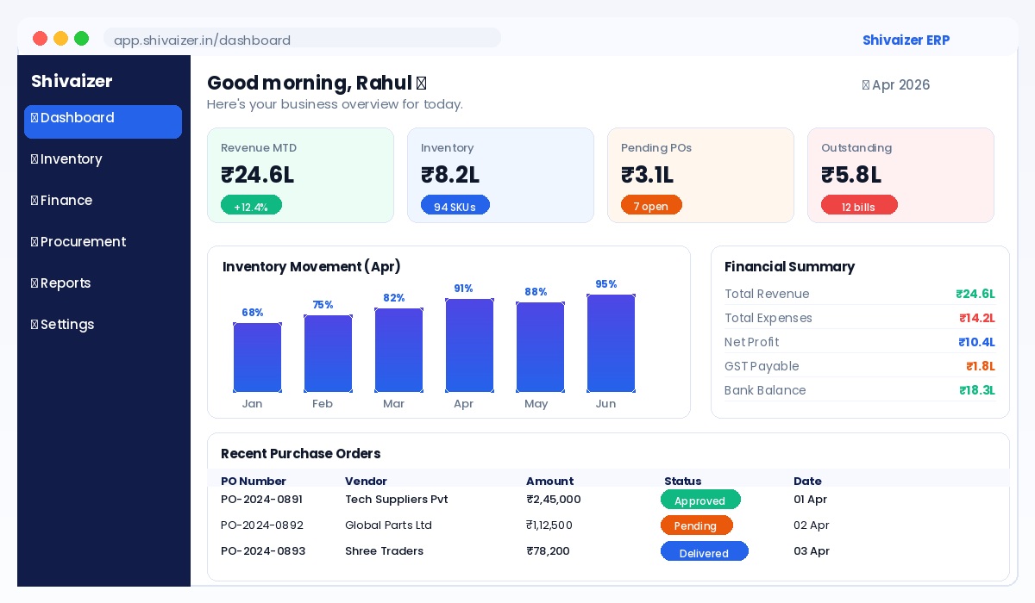Click the Approved status badge

(x=700, y=500)
